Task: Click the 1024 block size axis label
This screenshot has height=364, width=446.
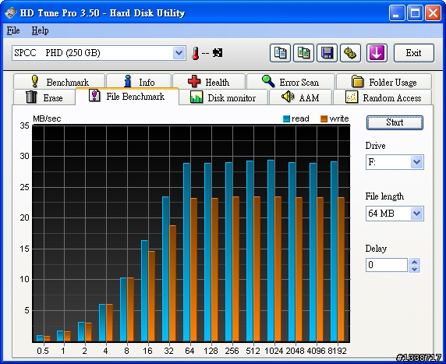Action: coord(274,351)
